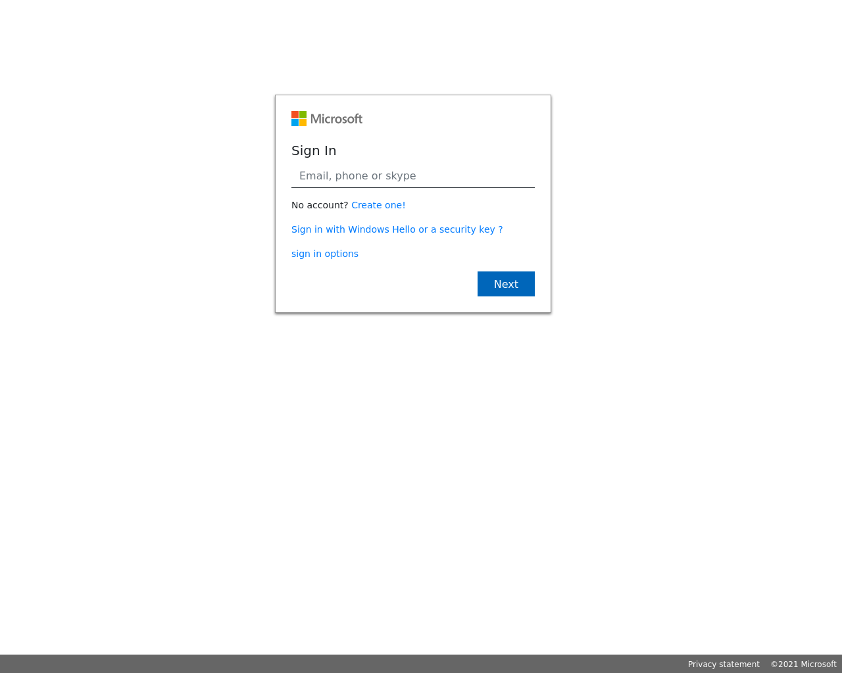
Task: Open the Privacy statement link
Action: (724, 664)
